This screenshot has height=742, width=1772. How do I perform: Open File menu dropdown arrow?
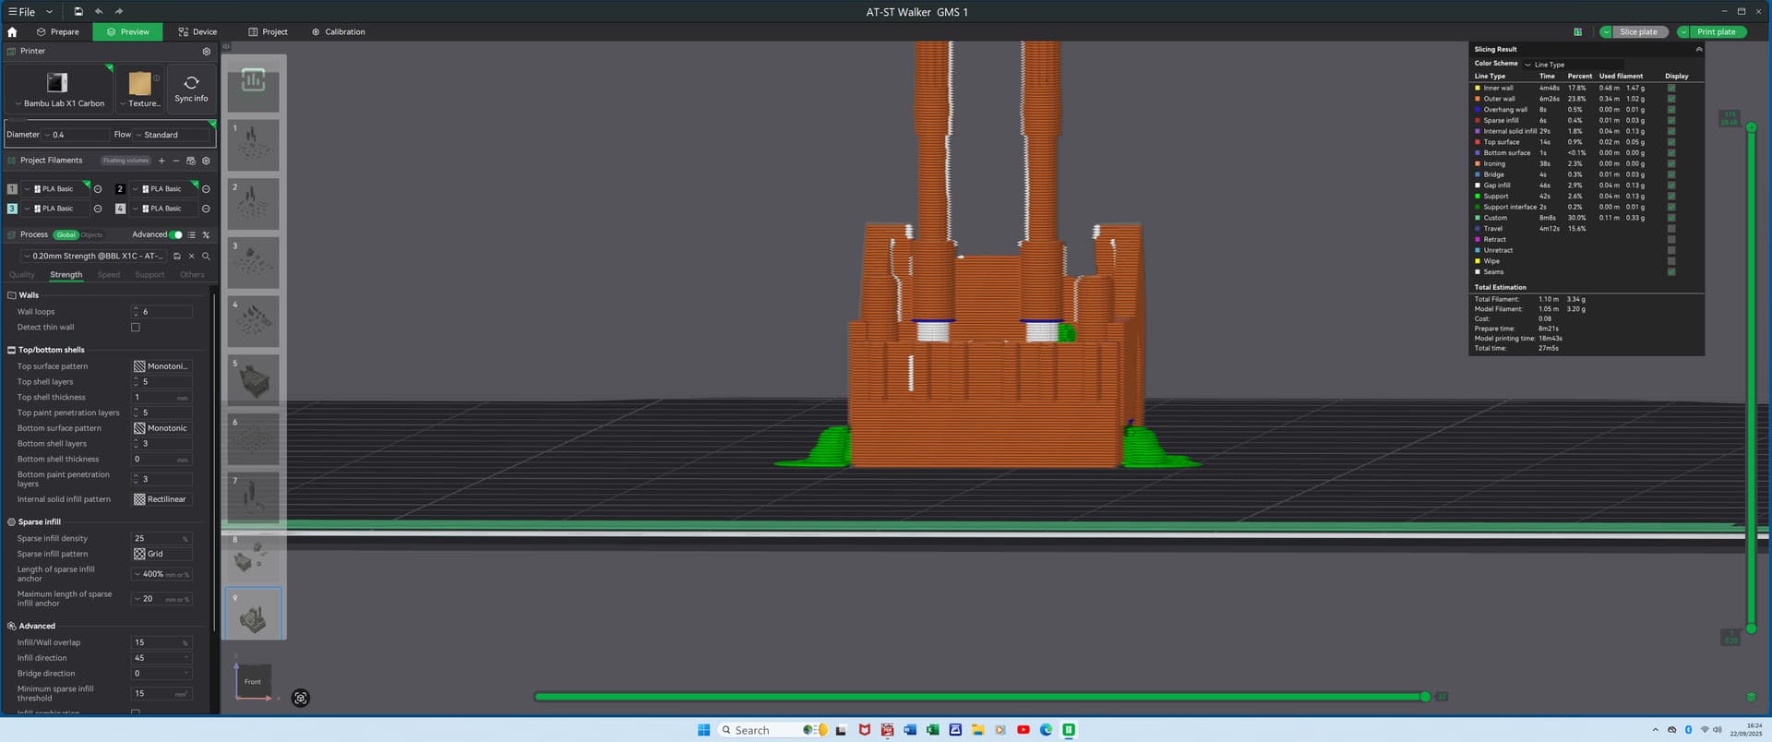pyautogui.click(x=49, y=12)
